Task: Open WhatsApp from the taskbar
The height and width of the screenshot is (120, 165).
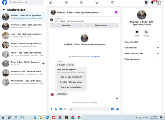Action: [x=22, y=118]
